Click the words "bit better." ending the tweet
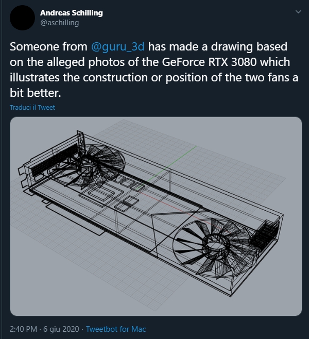This screenshot has height=339, width=309. click(36, 93)
